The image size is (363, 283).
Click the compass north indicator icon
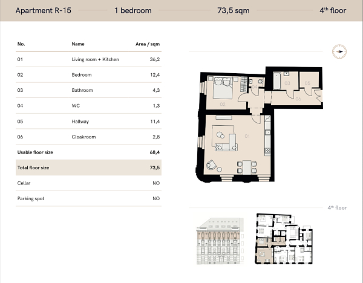tap(341, 52)
